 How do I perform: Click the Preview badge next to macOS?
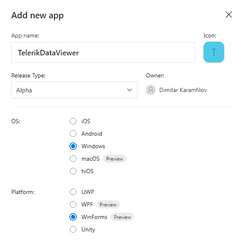tap(115, 159)
